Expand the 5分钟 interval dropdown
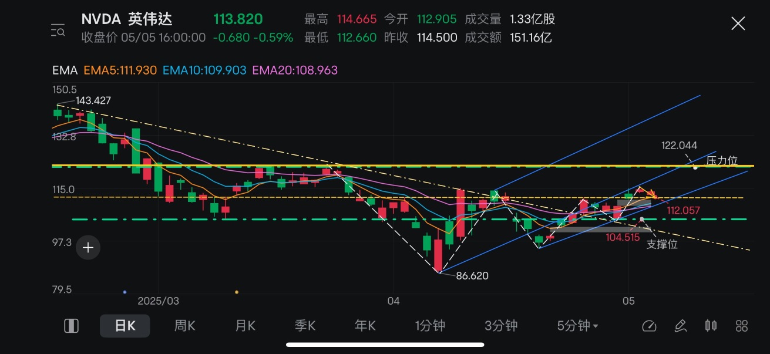This screenshot has height=354, width=770. pyautogui.click(x=577, y=326)
